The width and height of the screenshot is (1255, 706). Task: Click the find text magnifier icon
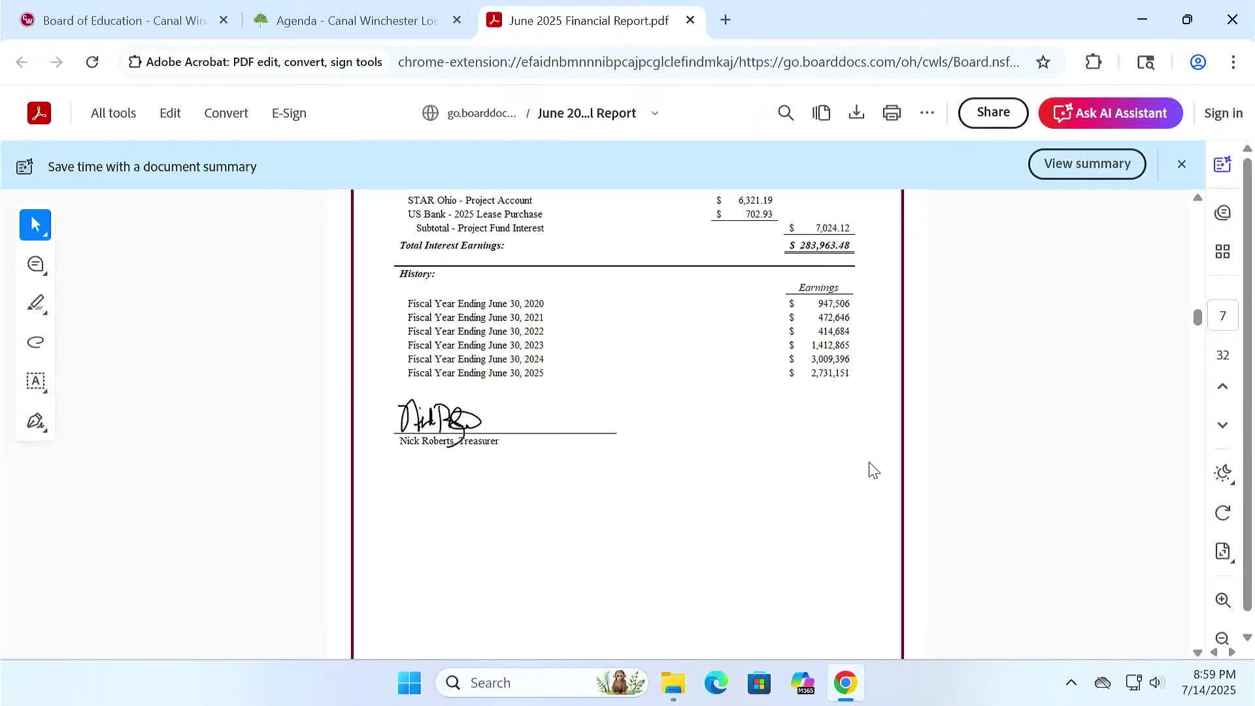click(x=786, y=113)
